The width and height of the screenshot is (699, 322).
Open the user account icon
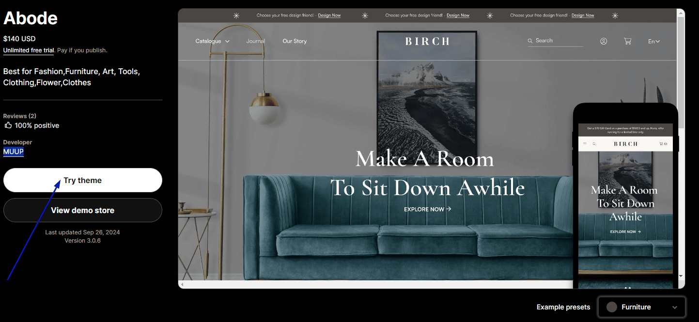pos(604,41)
